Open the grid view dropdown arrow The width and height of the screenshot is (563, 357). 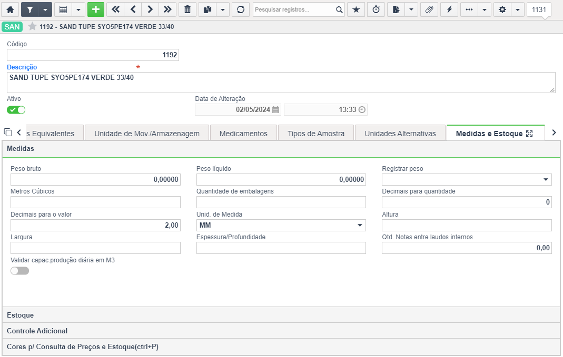tap(78, 9)
